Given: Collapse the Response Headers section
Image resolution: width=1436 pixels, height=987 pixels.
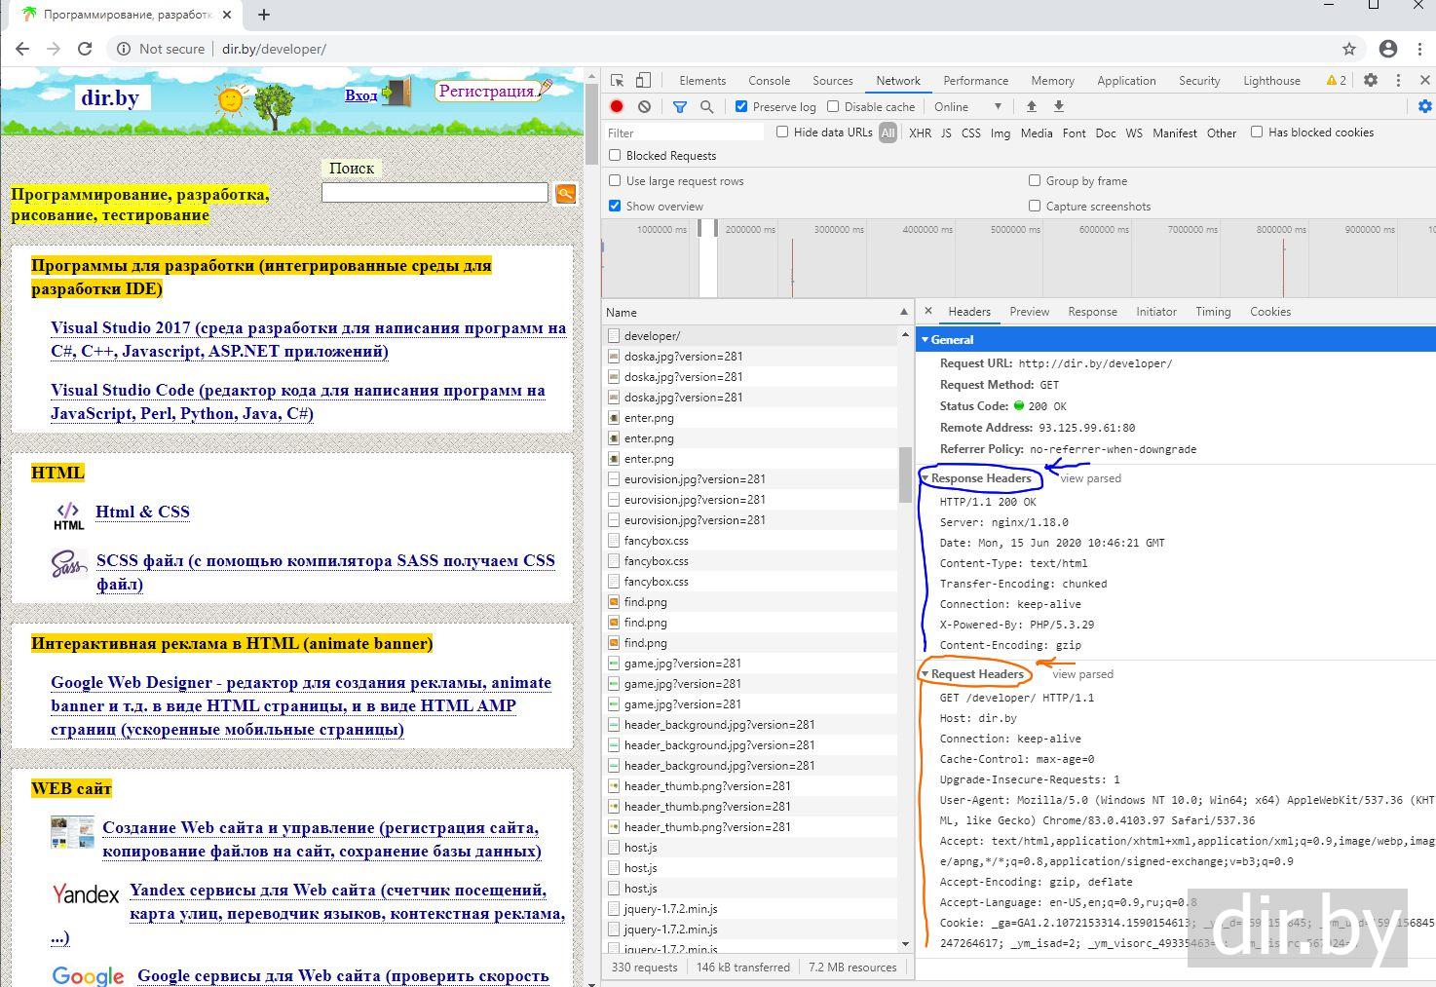Looking at the screenshot, I should (x=980, y=478).
